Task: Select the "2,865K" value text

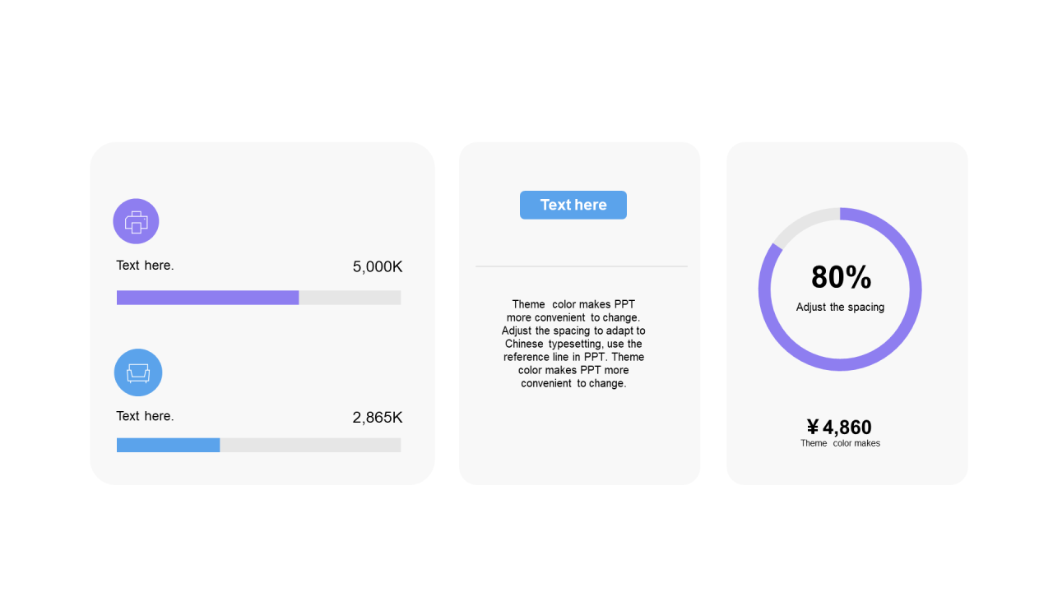Action: pyautogui.click(x=378, y=417)
